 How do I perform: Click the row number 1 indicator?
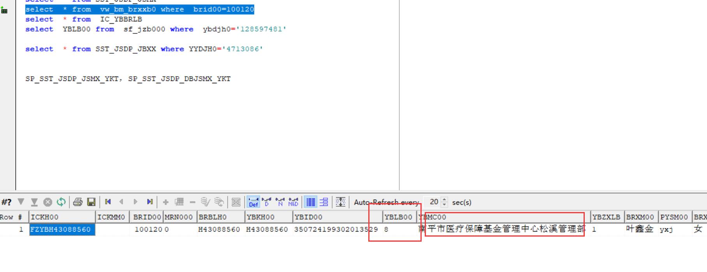[x=21, y=230]
